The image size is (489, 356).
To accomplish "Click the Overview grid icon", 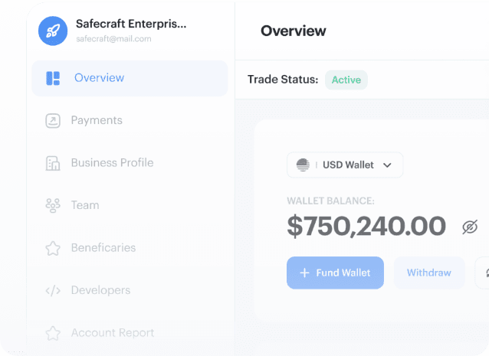I will point(53,78).
